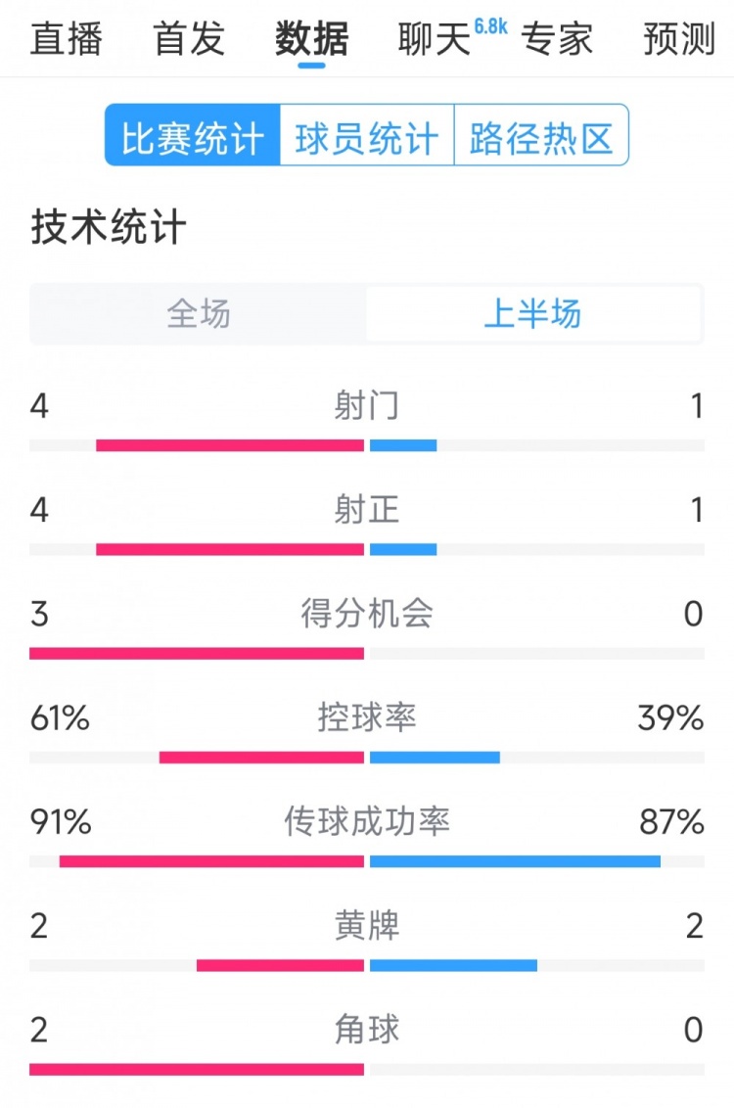Click the 控球率 possession bar
734x1108 pixels.
367,756
